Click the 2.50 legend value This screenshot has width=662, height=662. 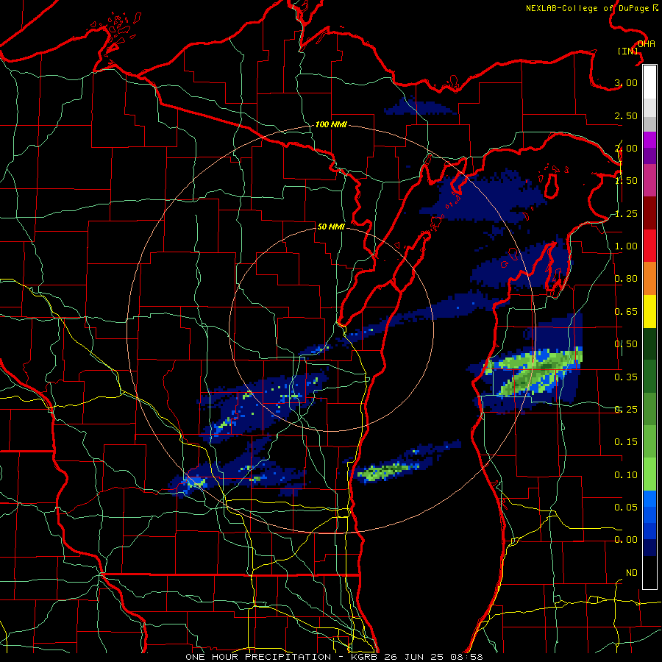pos(626,115)
